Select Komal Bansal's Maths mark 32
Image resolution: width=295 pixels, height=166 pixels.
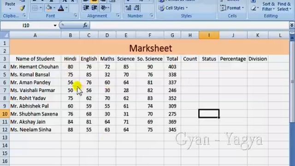tap(107, 75)
